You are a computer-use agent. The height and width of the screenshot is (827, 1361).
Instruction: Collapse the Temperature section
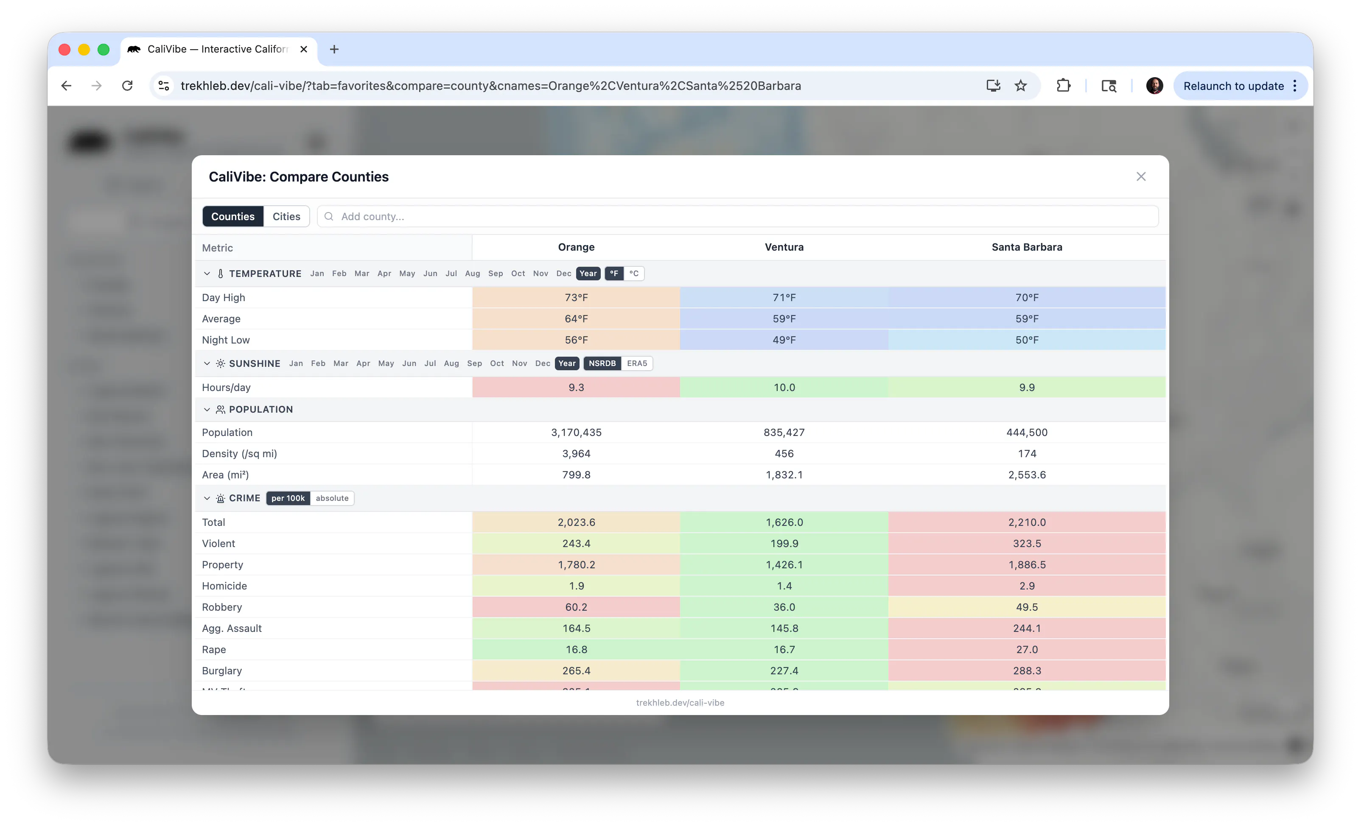(x=207, y=274)
